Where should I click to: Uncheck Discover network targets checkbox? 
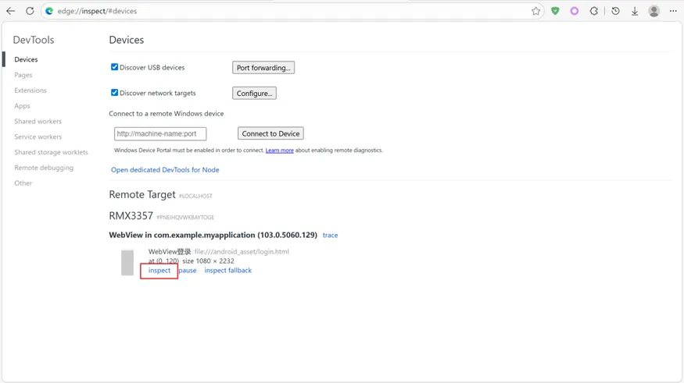pyautogui.click(x=114, y=93)
